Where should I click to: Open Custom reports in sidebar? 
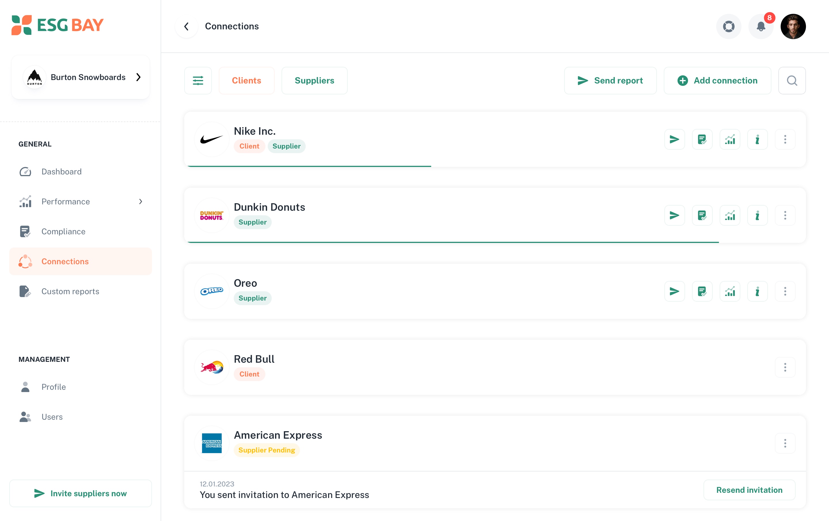pos(81,292)
